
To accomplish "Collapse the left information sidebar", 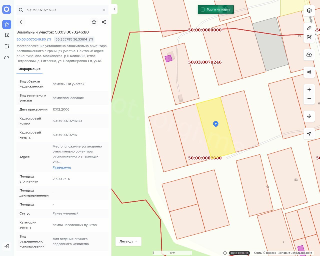I will click(114, 9).
